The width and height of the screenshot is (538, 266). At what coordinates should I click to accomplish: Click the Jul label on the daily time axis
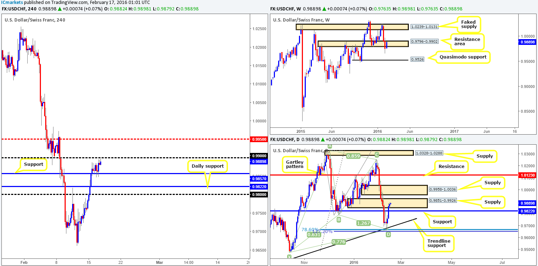502,262
